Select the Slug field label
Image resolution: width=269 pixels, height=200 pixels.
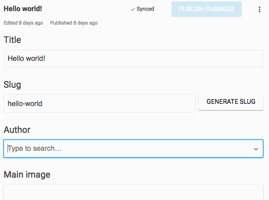(13, 85)
